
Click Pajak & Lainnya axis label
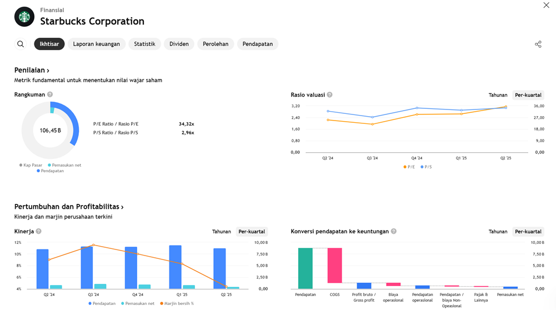click(x=481, y=297)
